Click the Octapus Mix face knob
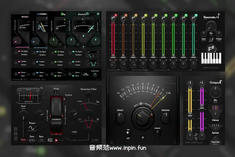The image size is (235, 157). pyautogui.click(x=215, y=92)
